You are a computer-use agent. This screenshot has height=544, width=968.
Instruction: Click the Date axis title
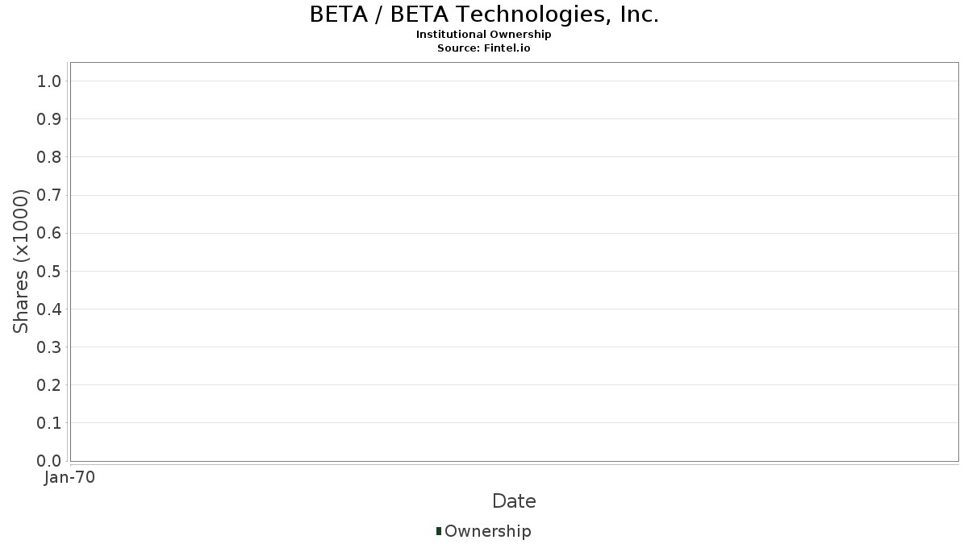tap(514, 501)
